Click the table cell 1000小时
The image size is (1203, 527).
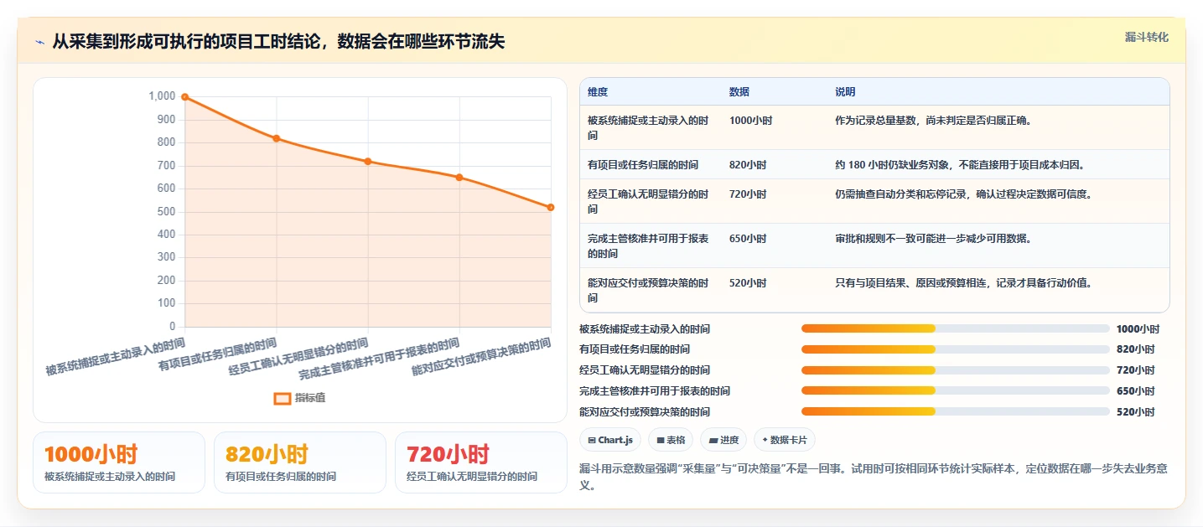click(751, 121)
